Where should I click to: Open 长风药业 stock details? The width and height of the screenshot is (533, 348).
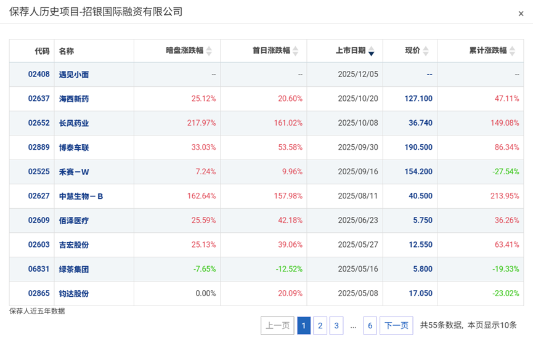tap(74, 123)
